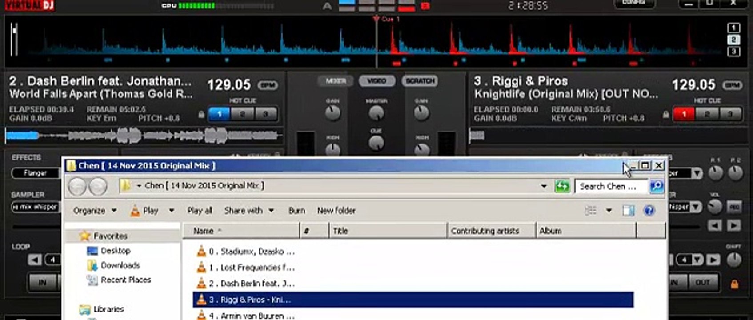The image size is (753, 320).
Task: Select the Favorites star in the navigation pane
Action: (84, 236)
